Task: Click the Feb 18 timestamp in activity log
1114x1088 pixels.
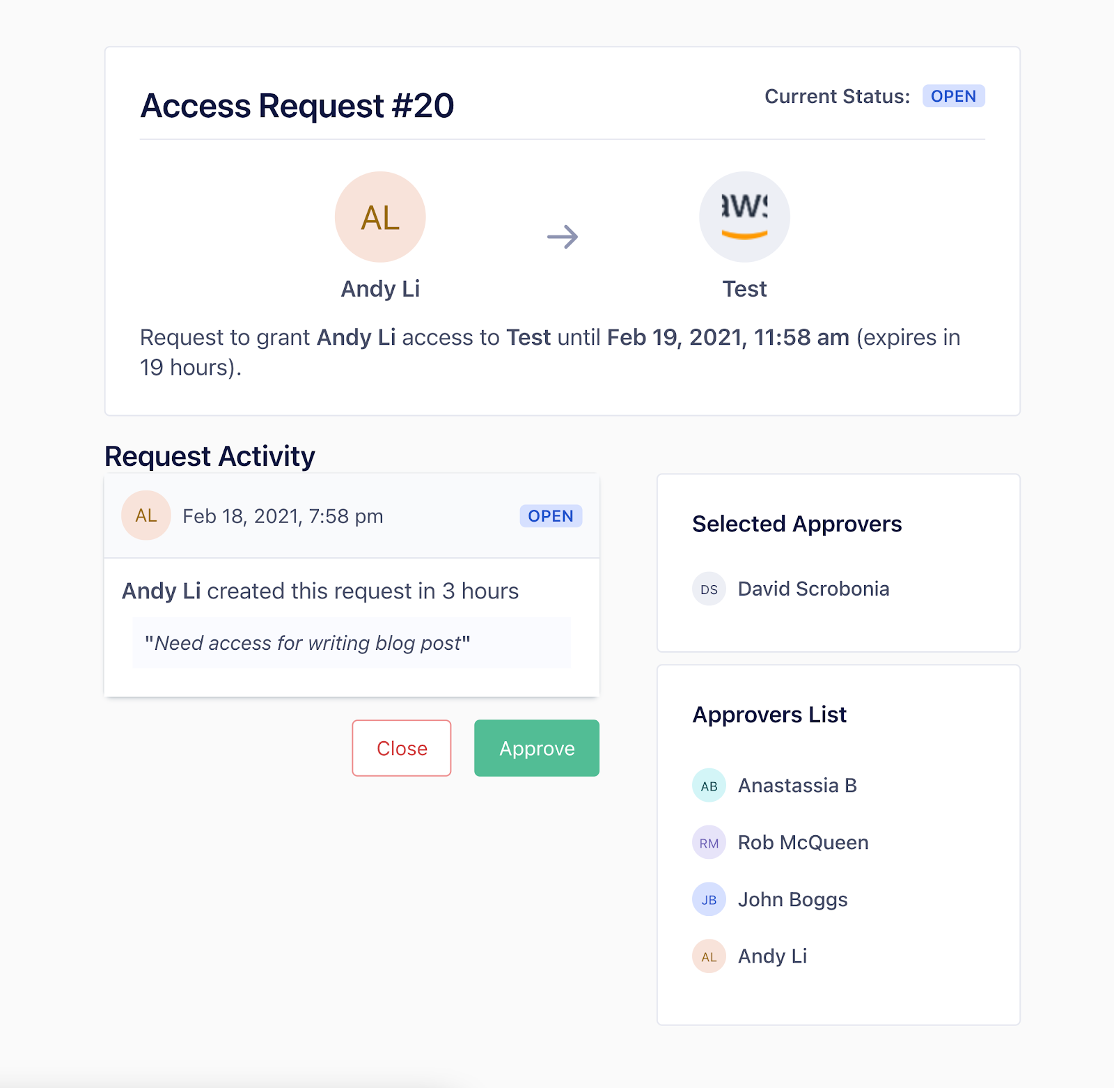Action: (283, 515)
